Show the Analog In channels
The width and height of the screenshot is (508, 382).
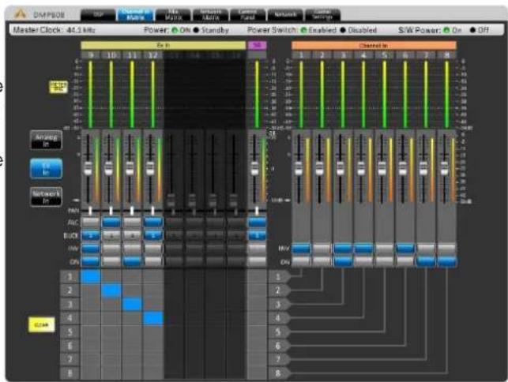pyautogui.click(x=46, y=140)
